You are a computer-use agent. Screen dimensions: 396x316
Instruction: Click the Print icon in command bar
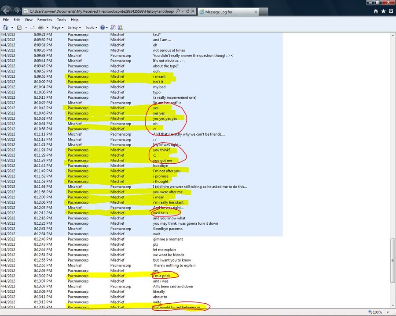click(x=40, y=27)
